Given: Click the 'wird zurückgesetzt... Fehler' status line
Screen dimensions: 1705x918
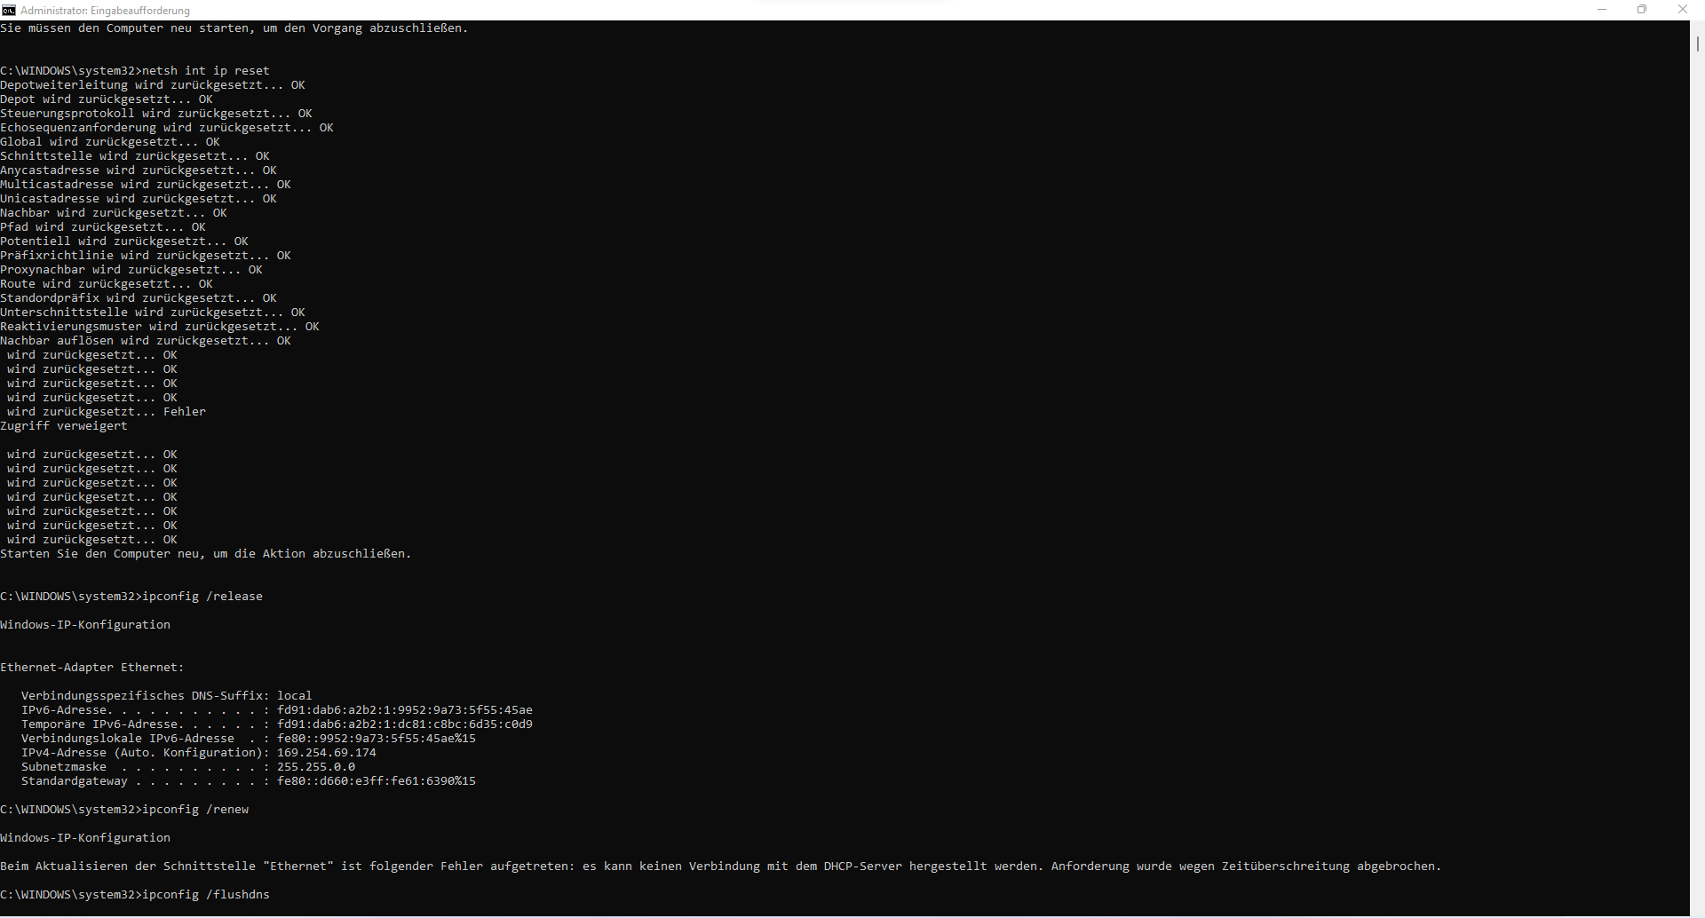Looking at the screenshot, I should 106,411.
